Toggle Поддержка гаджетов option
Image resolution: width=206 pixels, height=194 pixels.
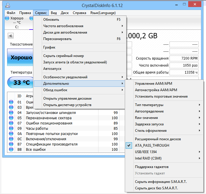pyautogui.click(x=164, y=167)
